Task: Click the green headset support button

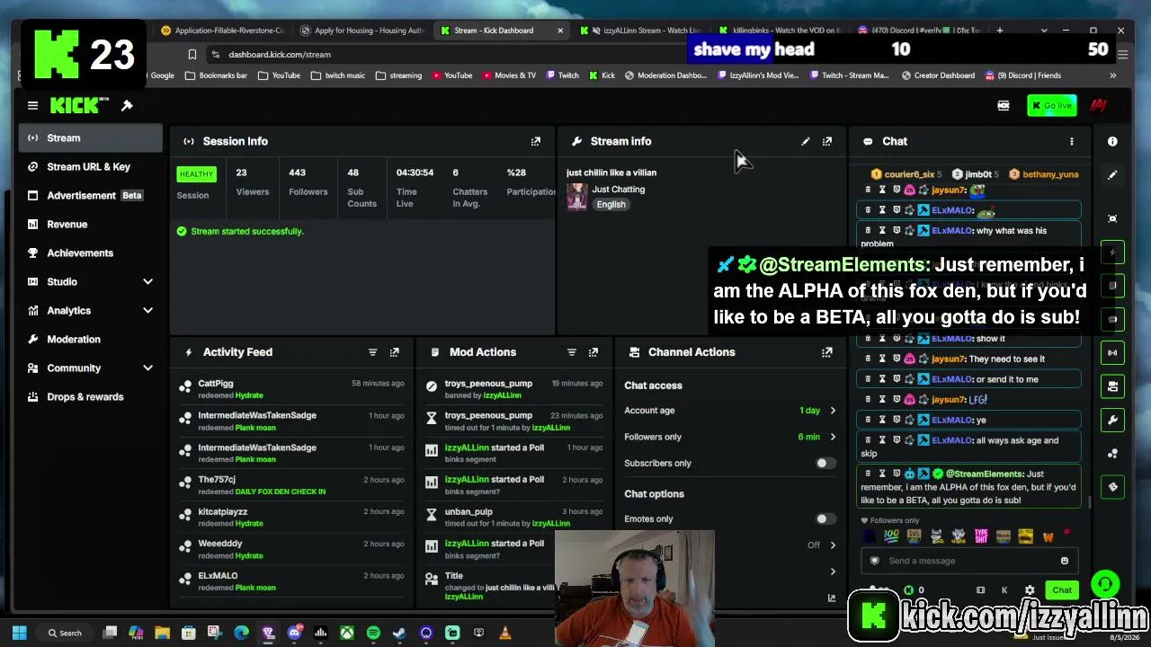Action: pos(1105,584)
